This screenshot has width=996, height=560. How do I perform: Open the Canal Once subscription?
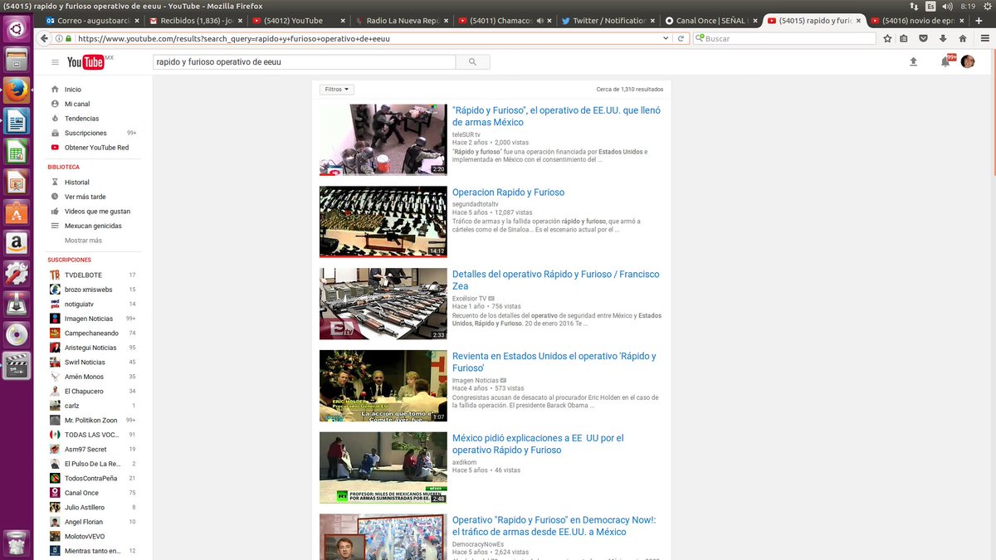[x=81, y=493]
